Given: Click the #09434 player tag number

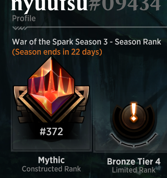Looking at the screenshot, I should coord(125,5).
